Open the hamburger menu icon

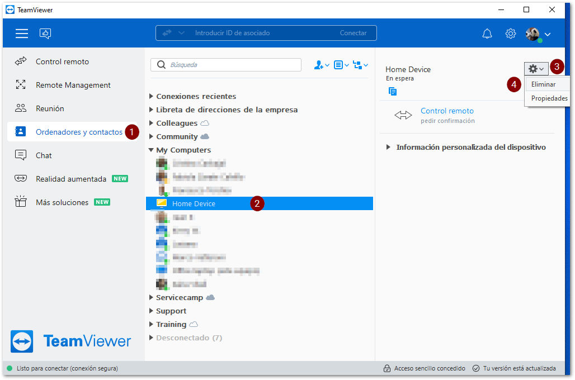[22, 34]
